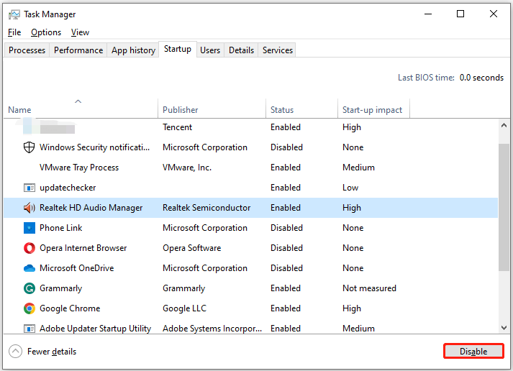This screenshot has width=513, height=371.
Task: Click the VMware, Inc. publisher cell
Action: coord(187,168)
